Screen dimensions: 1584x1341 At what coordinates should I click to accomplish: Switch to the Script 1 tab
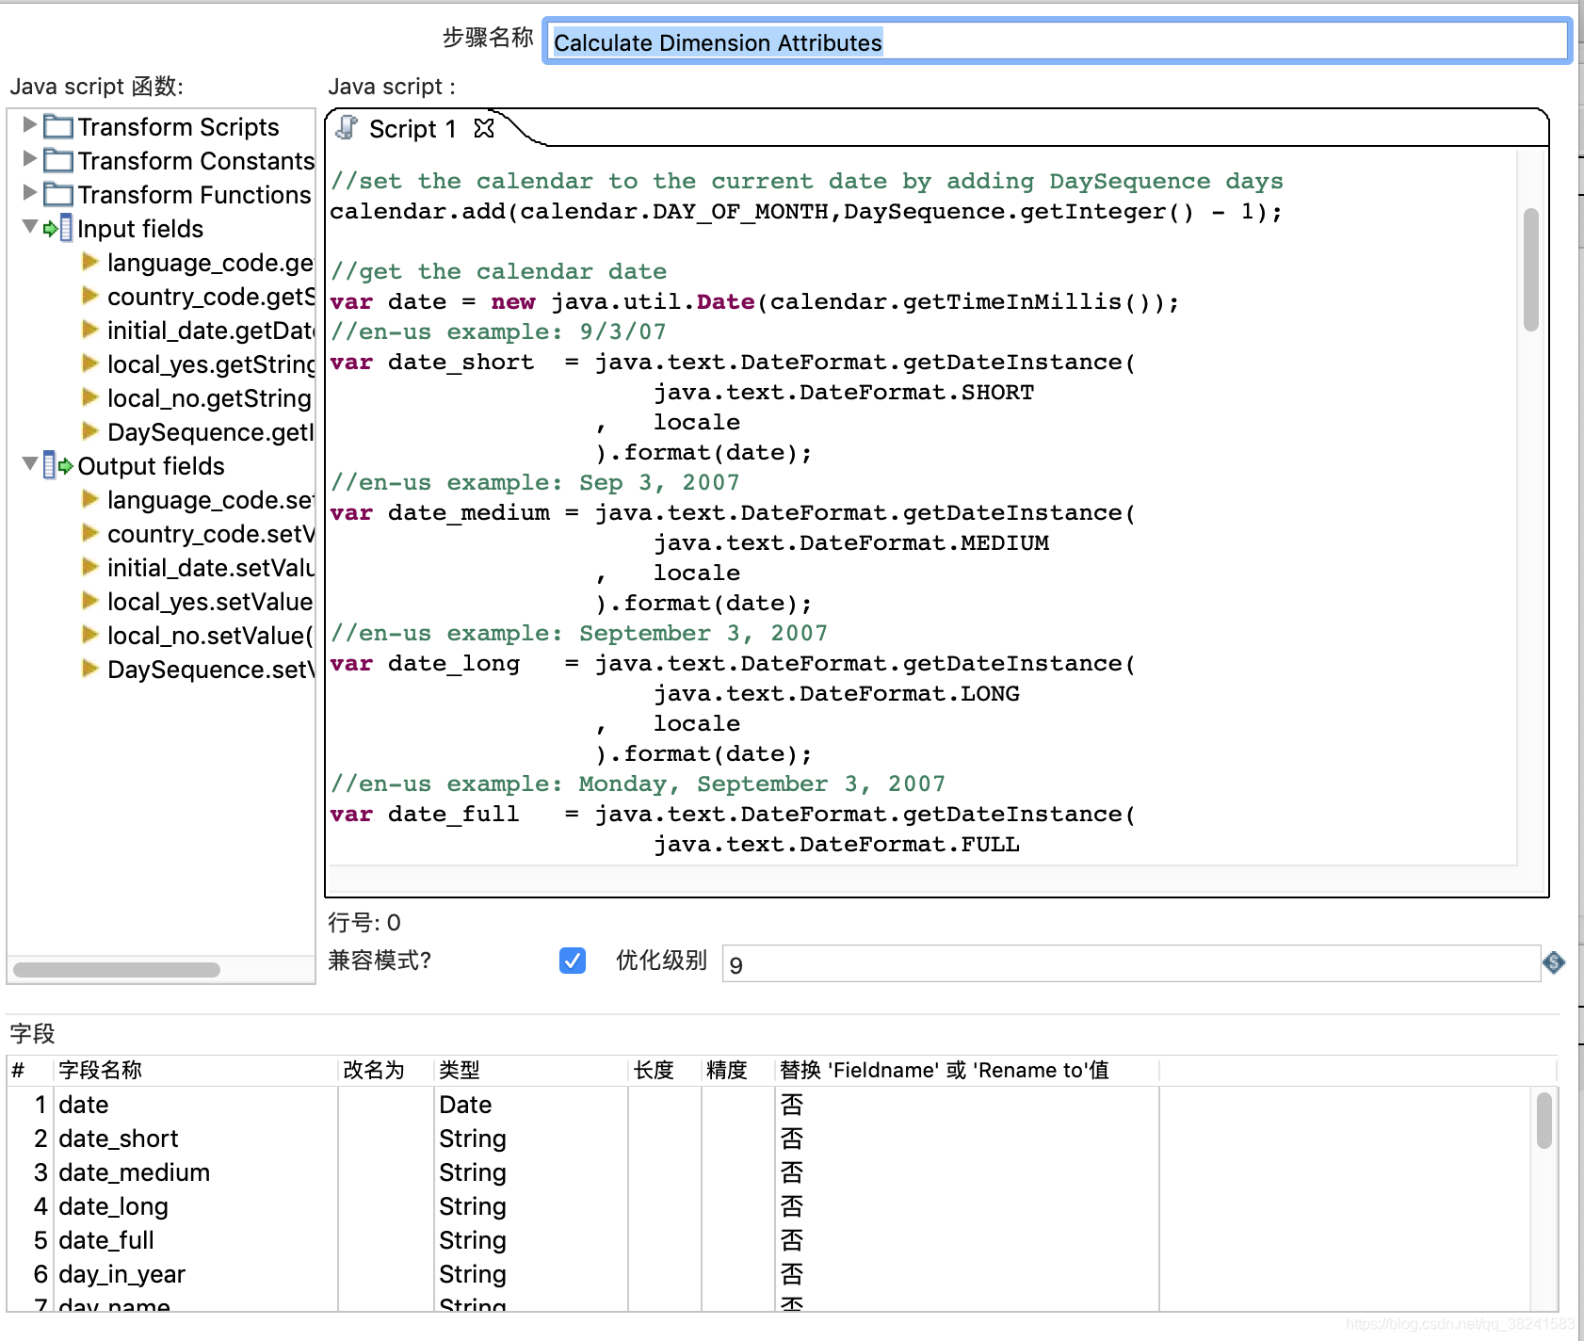point(412,128)
